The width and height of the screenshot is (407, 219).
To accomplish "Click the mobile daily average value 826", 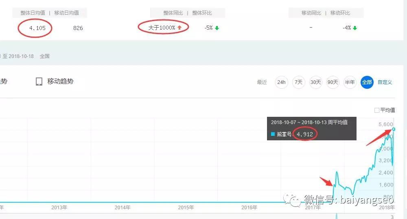I will click(x=78, y=28).
